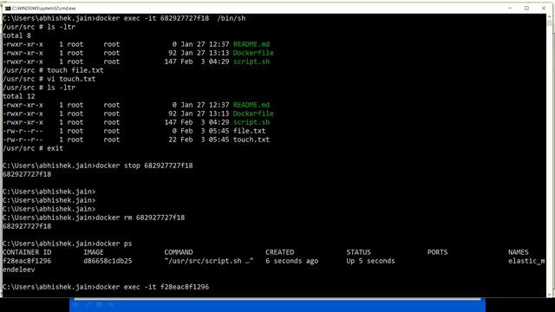The width and height of the screenshot is (555, 312).
Task: Click the CONTAINER ID column header
Action: [27, 252]
